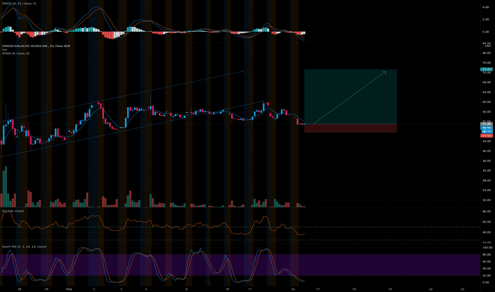The width and height of the screenshot is (495, 292).
Task: Click the 24.00 tick on price scale
Action: coord(486,190)
